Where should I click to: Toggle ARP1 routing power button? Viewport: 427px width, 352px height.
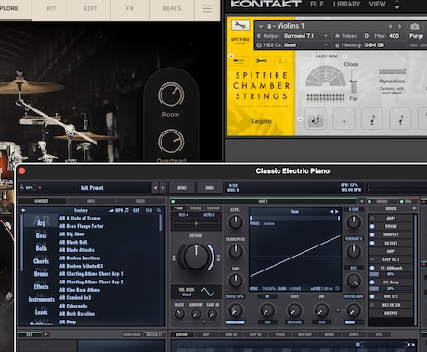pos(372,218)
